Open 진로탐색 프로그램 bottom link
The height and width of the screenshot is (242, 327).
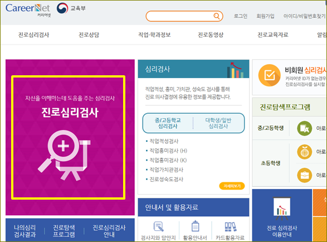(64, 231)
